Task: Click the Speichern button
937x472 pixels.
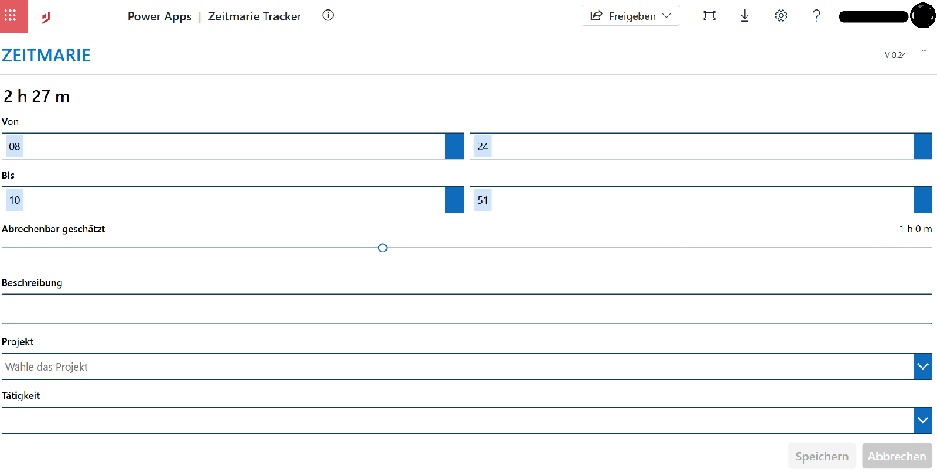Action: (822, 456)
